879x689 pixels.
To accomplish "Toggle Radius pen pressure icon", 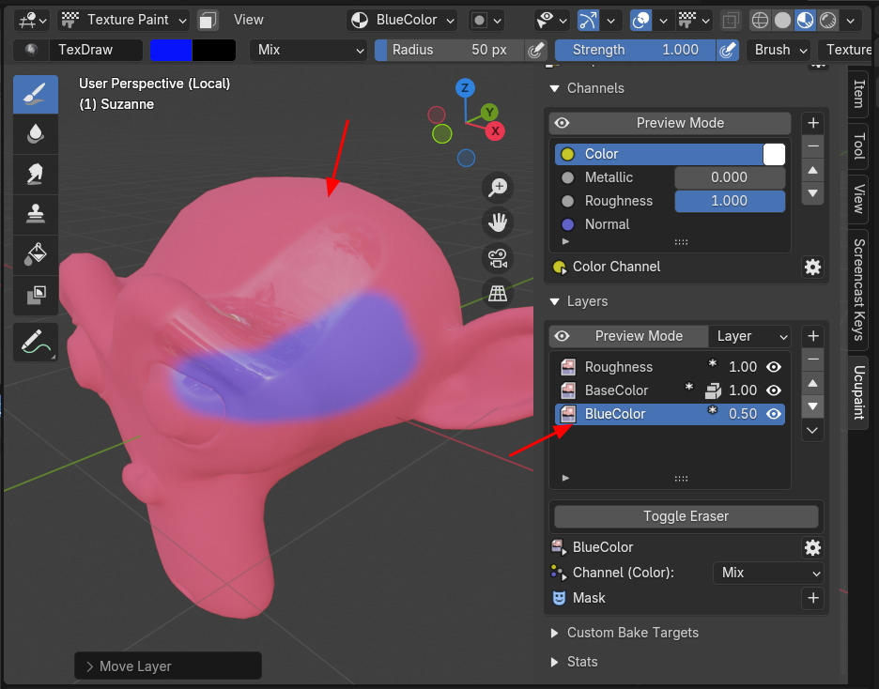I will (x=536, y=50).
